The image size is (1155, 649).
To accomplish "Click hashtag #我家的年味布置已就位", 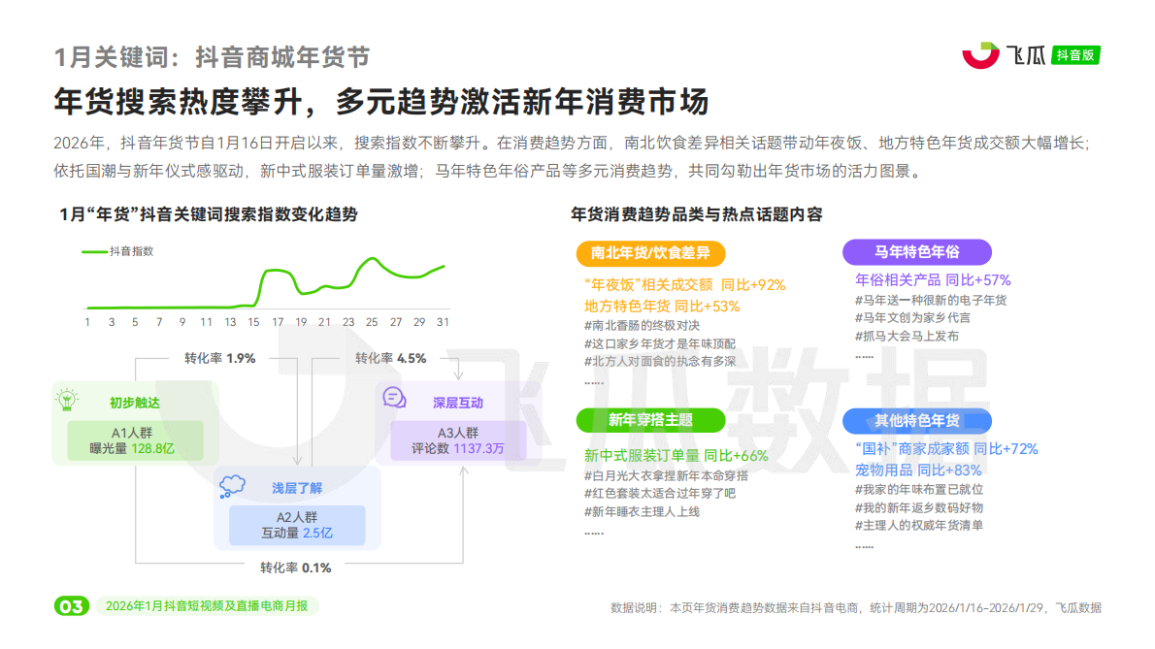I will (x=918, y=489).
